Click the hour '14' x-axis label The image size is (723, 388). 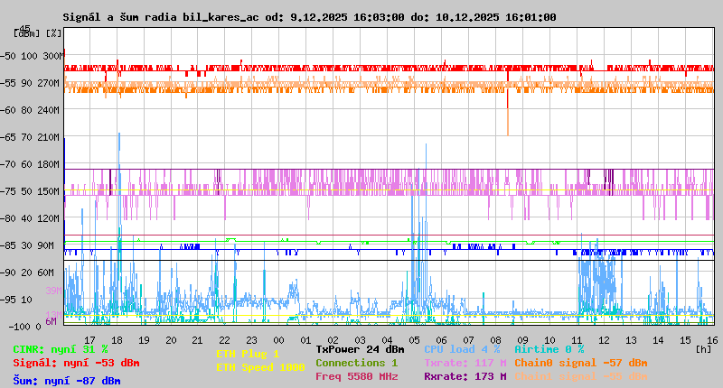click(658, 340)
